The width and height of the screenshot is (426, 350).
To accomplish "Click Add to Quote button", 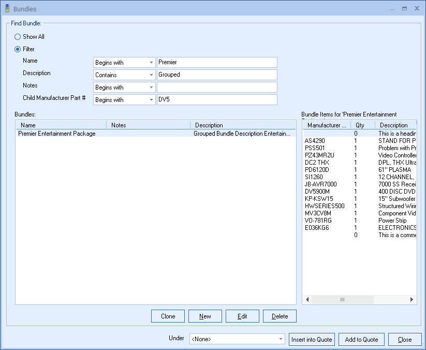I will (361, 340).
